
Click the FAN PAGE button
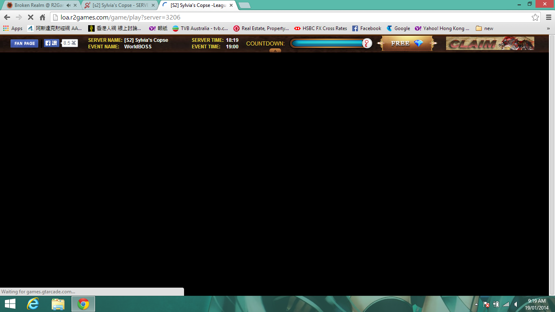[24, 43]
